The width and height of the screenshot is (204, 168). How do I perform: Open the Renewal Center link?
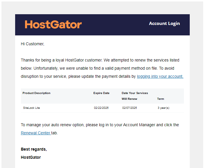point(36,133)
